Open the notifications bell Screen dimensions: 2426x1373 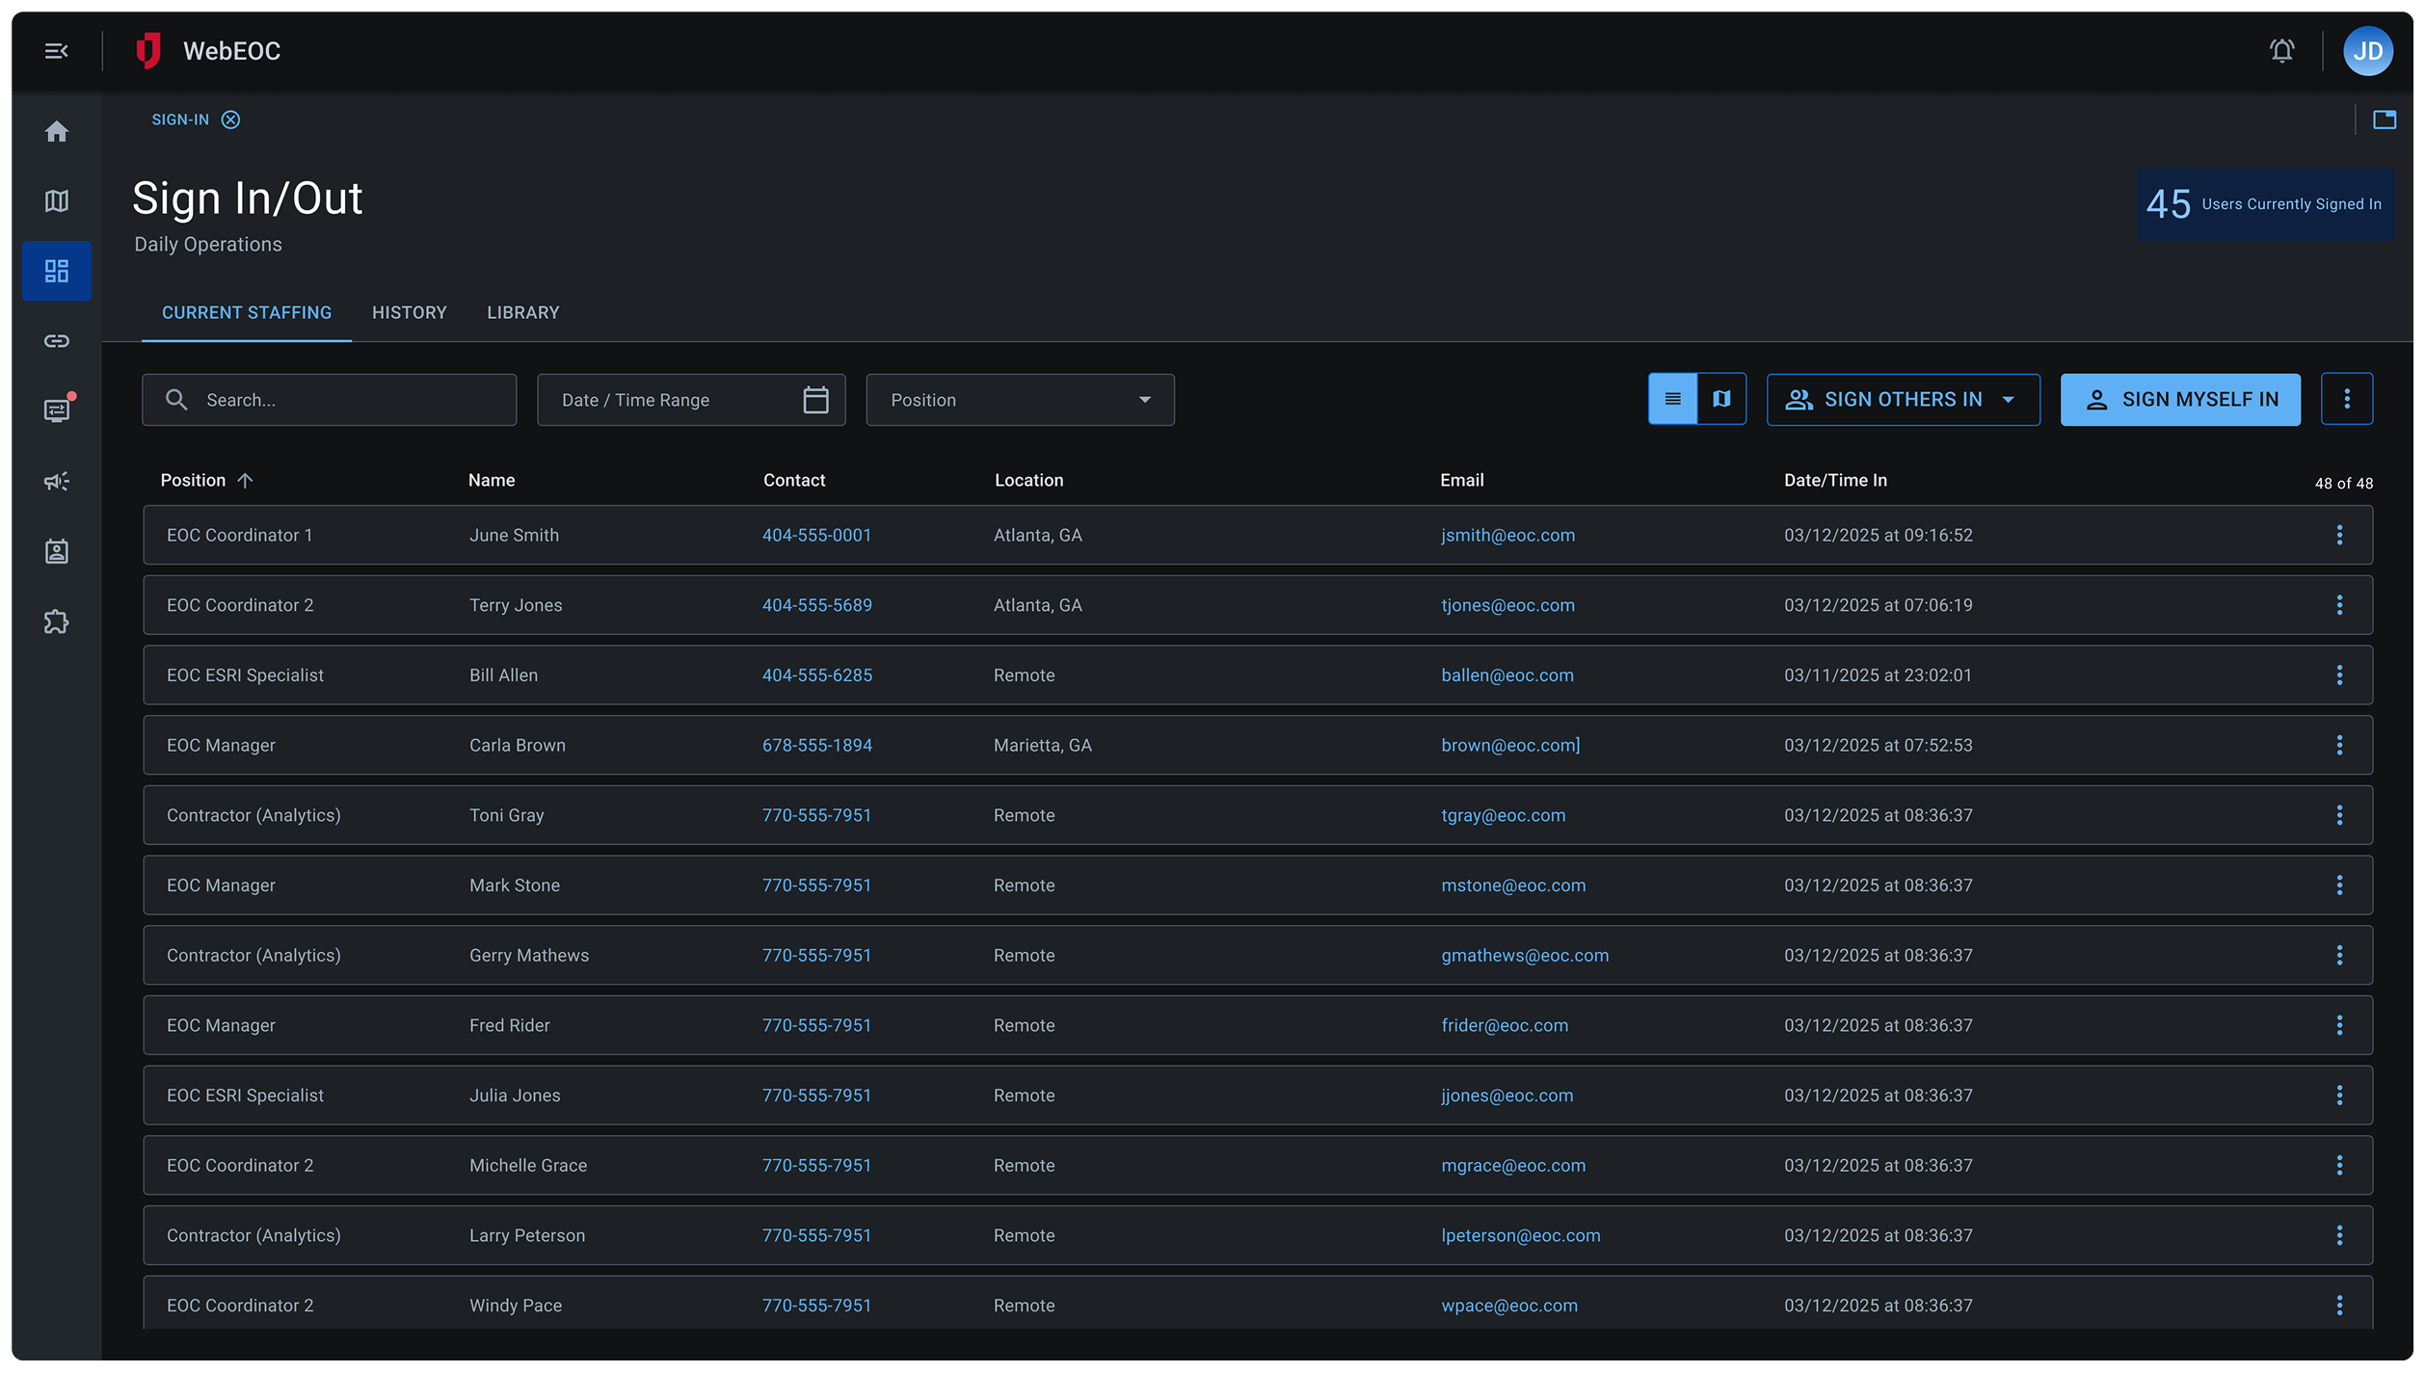pyautogui.click(x=2281, y=51)
